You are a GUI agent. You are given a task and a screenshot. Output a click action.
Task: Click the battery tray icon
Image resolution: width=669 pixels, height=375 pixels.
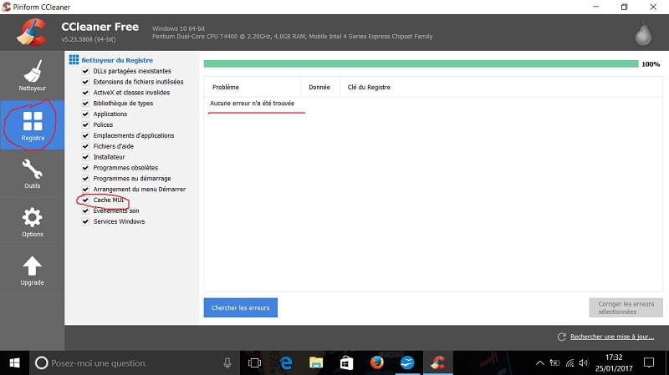click(x=554, y=363)
